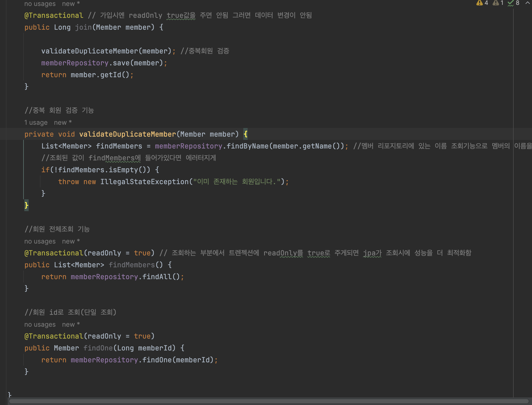
Task: Click the yellow warnings icon showing 4
Action: tap(480, 3)
